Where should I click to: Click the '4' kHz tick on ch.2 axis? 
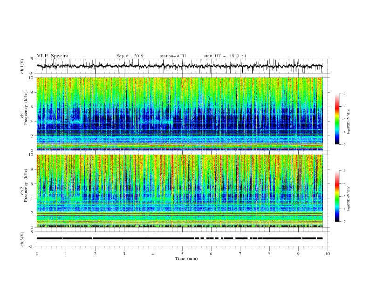point(33,198)
